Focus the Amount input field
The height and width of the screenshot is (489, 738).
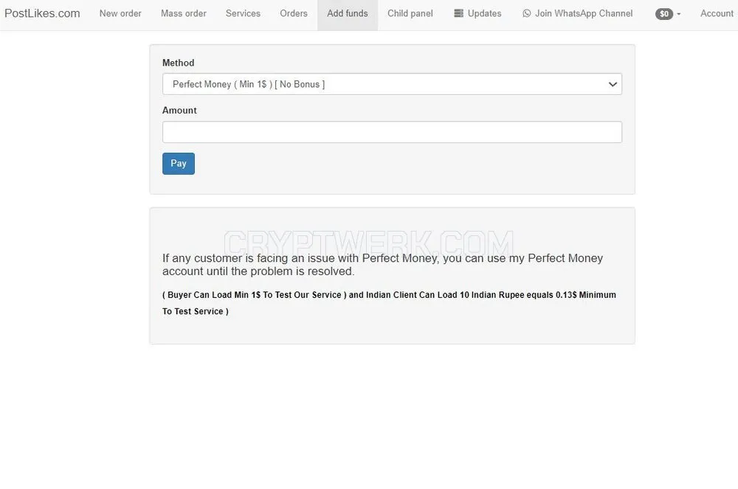coord(392,132)
